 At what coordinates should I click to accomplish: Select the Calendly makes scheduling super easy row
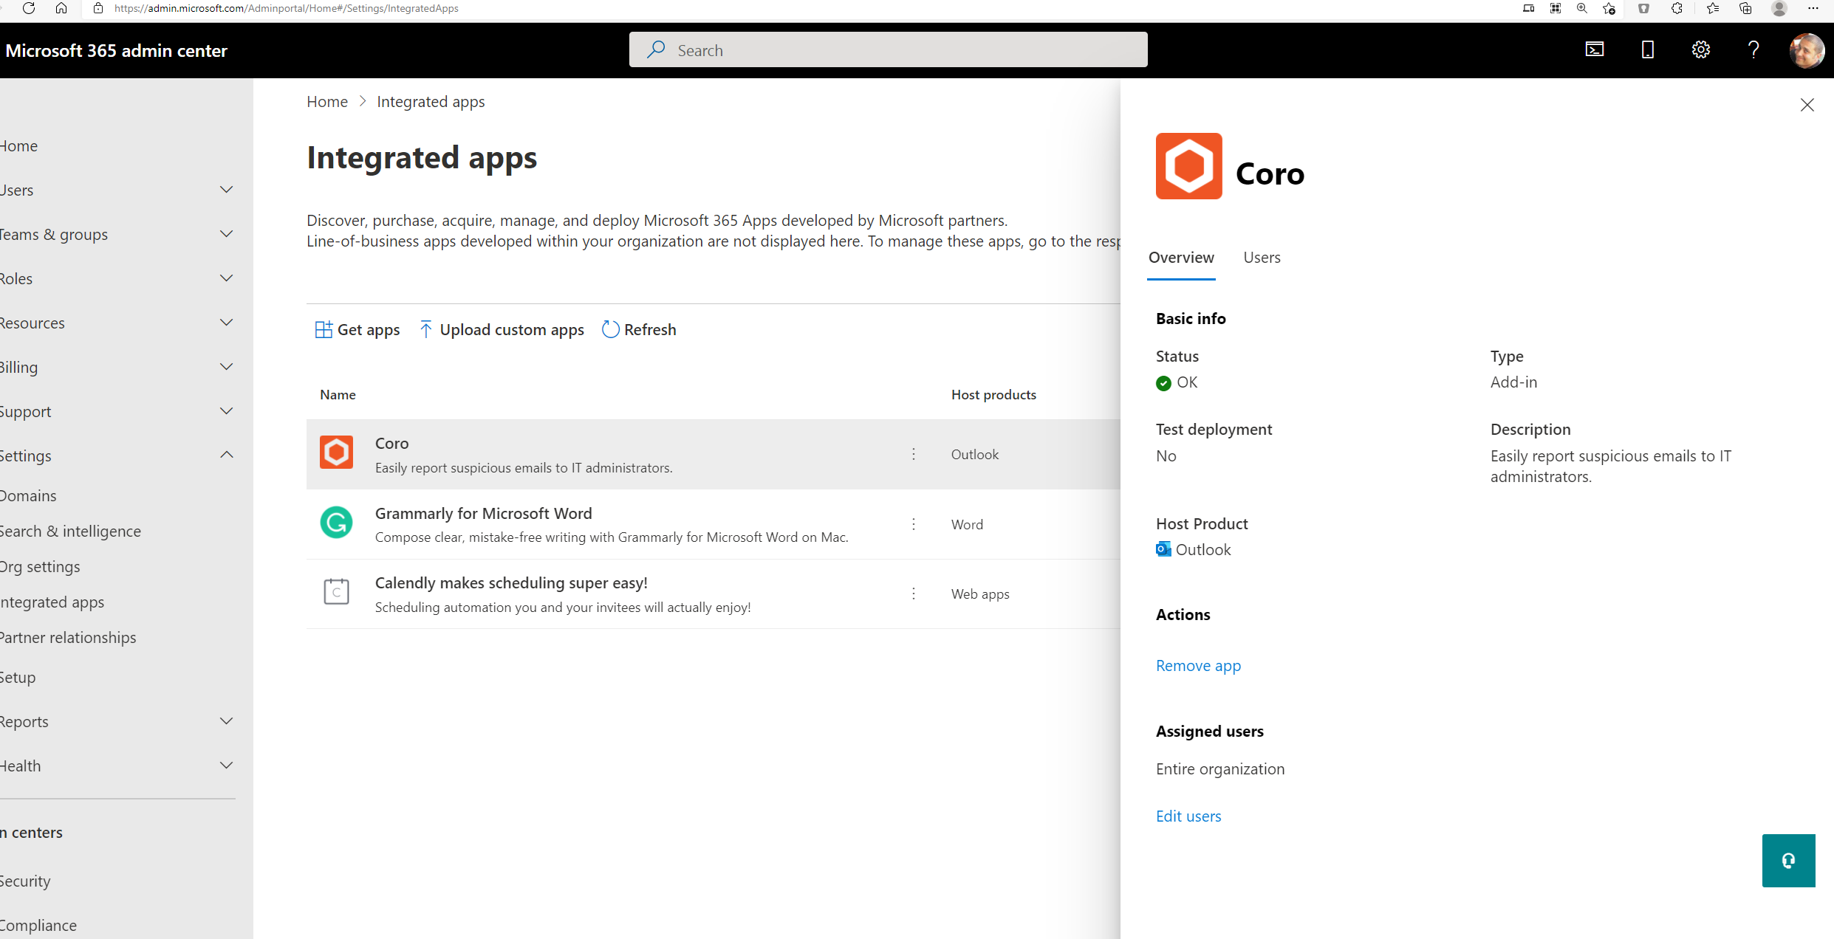click(x=713, y=594)
